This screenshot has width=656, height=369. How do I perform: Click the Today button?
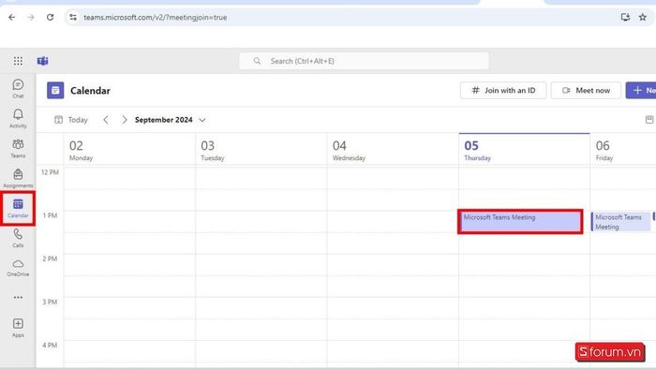pos(71,120)
